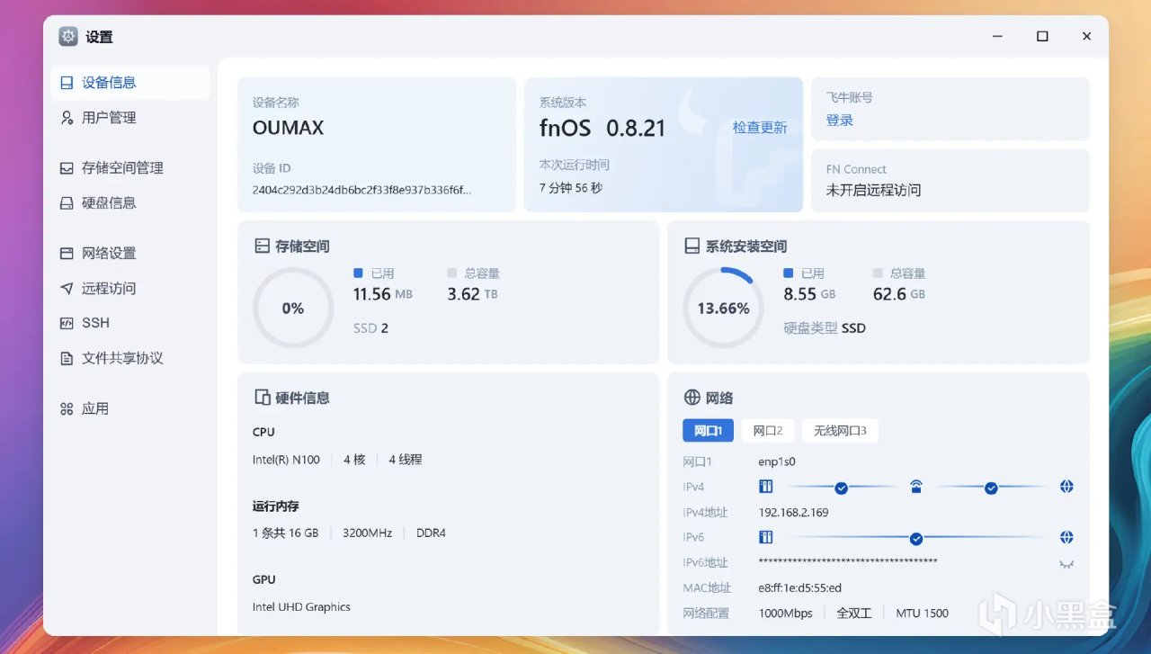The height and width of the screenshot is (654, 1151).
Task: Open 硬盘信息 via its disk icon
Action: click(67, 203)
